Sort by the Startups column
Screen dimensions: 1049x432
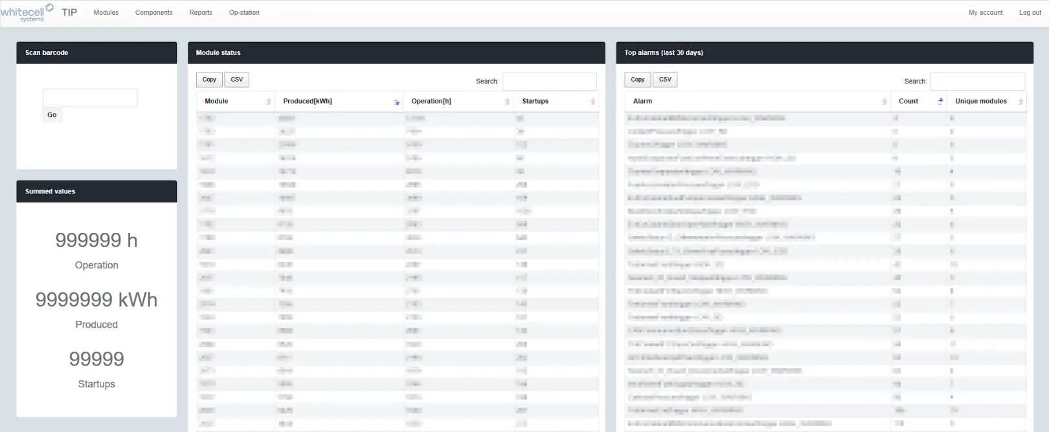pos(556,102)
